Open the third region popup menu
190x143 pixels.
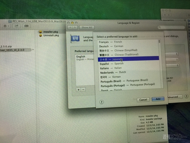coord(173,65)
